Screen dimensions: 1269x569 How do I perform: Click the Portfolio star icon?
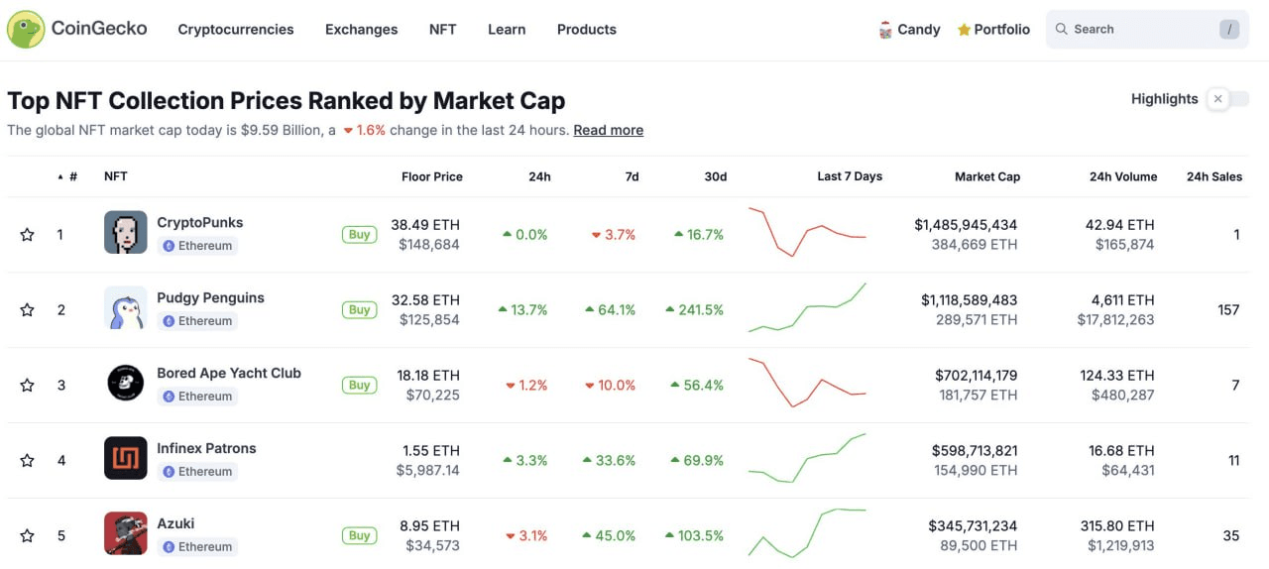964,30
